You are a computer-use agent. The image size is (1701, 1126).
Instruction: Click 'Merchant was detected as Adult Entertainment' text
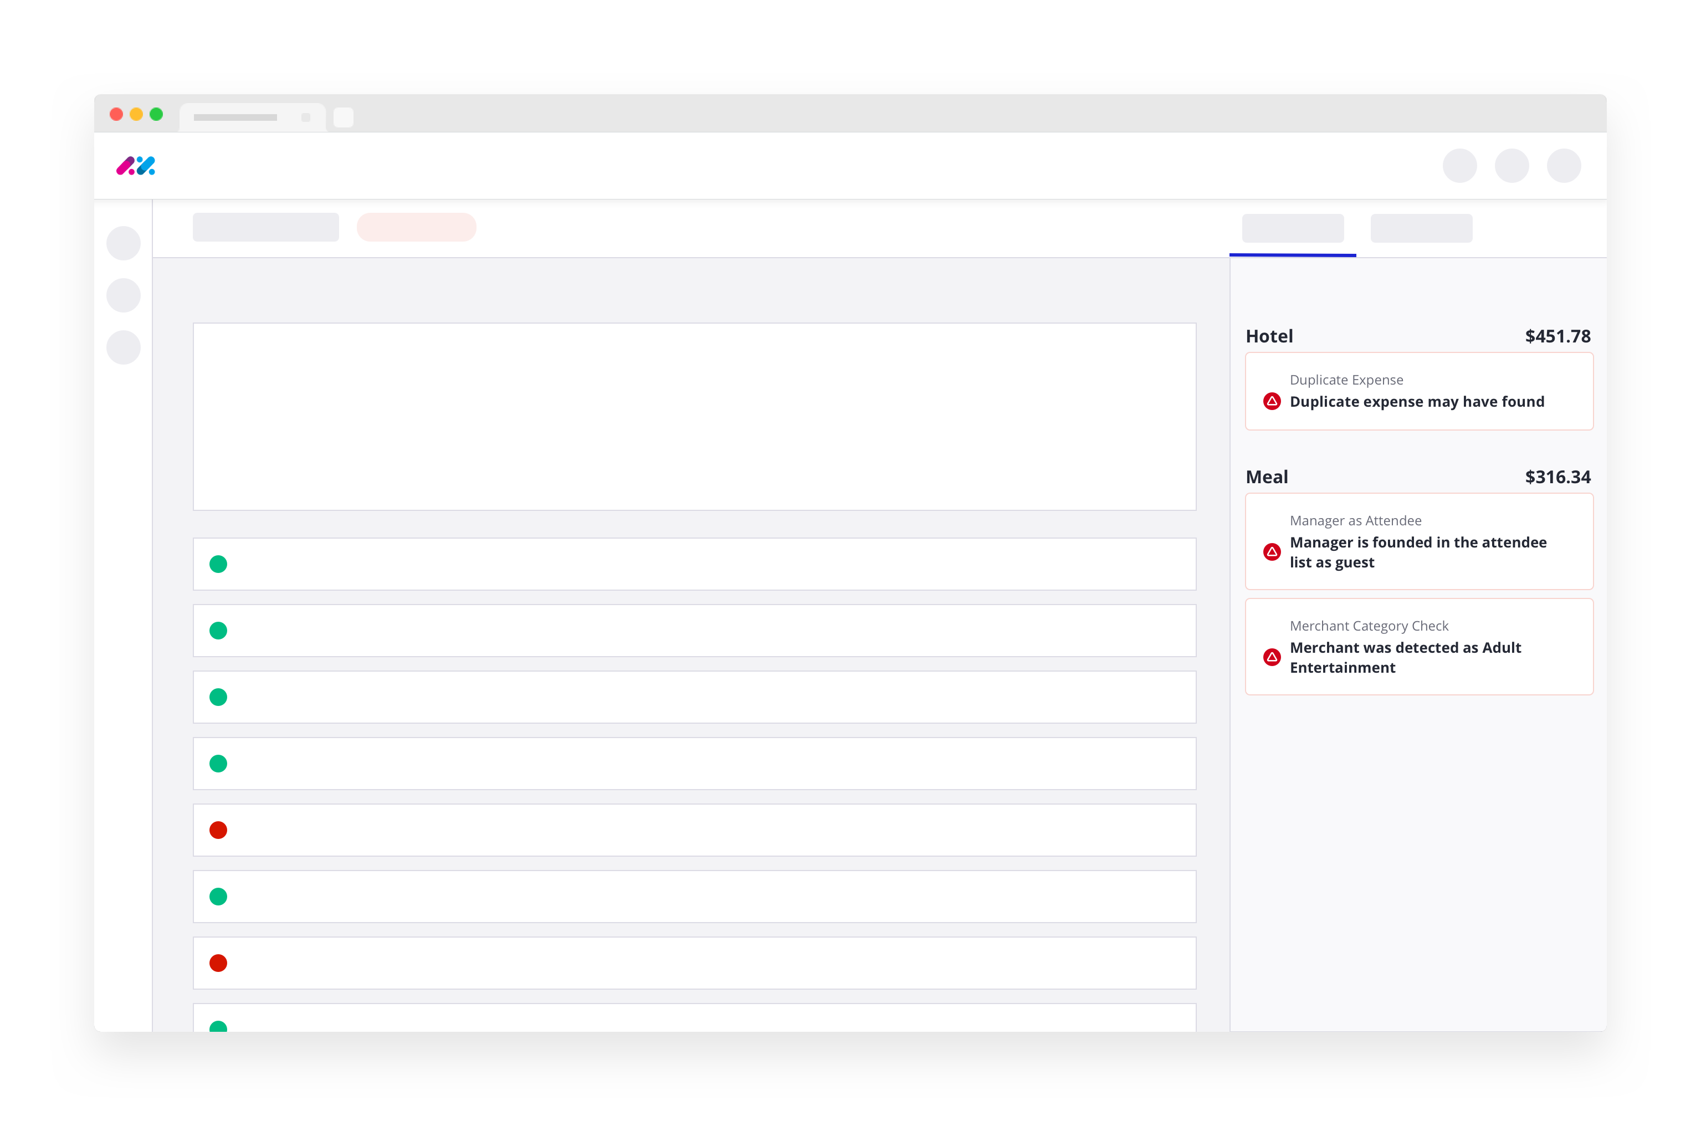pyautogui.click(x=1405, y=657)
